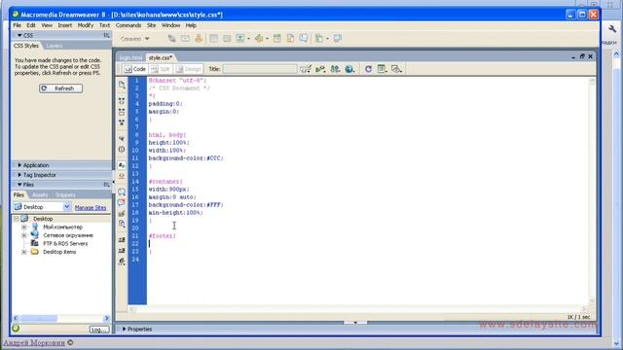The height and width of the screenshot is (350, 623).
Task: Switch to Split view
Action: pyautogui.click(x=161, y=69)
